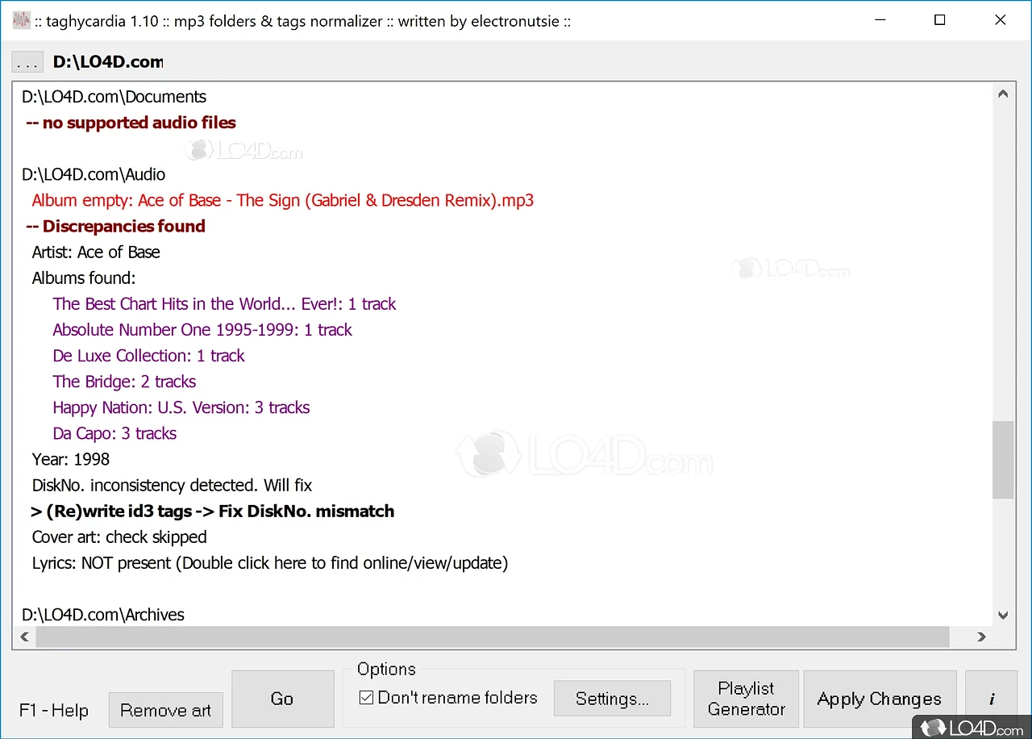Select 'Happy Nation: U.S. Version' album line

click(181, 407)
